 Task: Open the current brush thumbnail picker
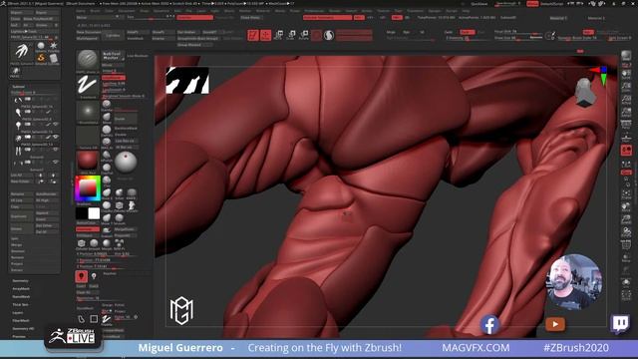tap(87, 60)
